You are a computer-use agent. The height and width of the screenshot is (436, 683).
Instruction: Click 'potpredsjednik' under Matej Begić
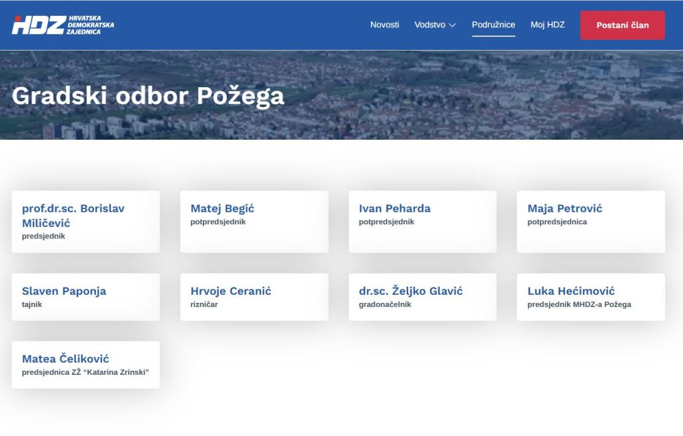[x=218, y=222]
